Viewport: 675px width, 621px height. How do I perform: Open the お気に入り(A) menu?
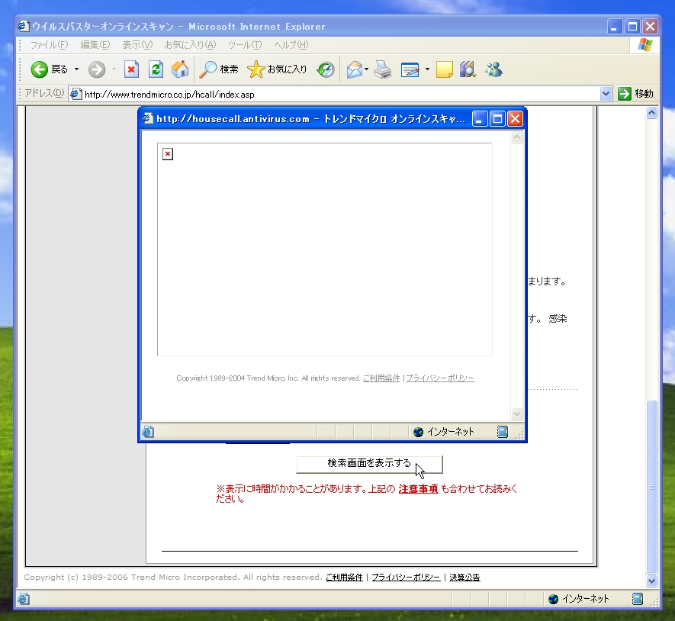(190, 45)
